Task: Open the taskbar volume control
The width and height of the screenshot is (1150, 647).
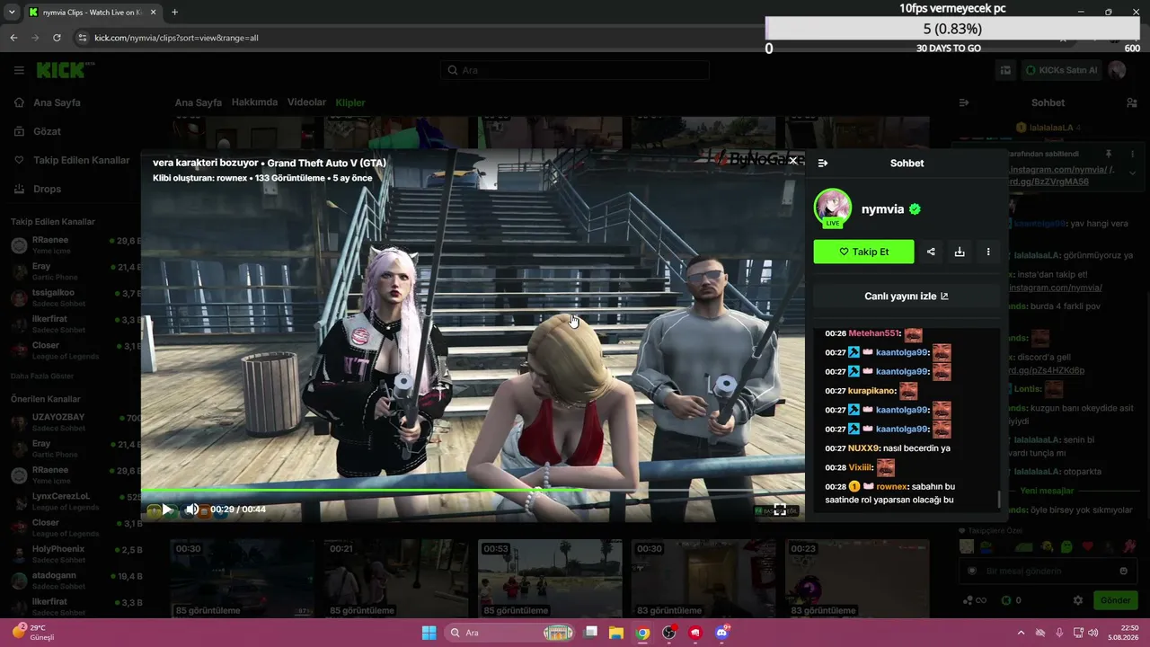Action: click(1093, 633)
